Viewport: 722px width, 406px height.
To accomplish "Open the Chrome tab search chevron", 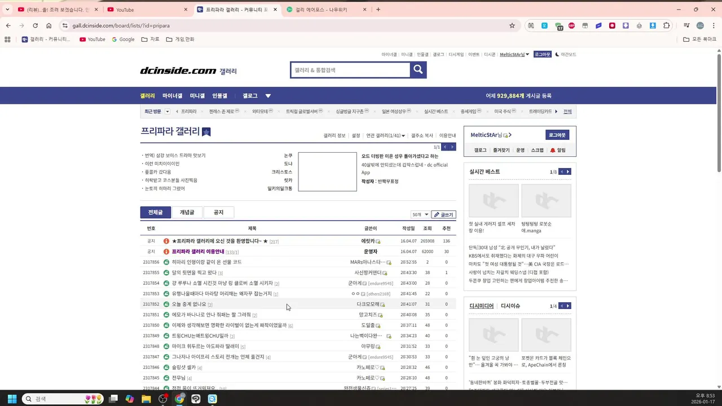I will click(7, 10).
